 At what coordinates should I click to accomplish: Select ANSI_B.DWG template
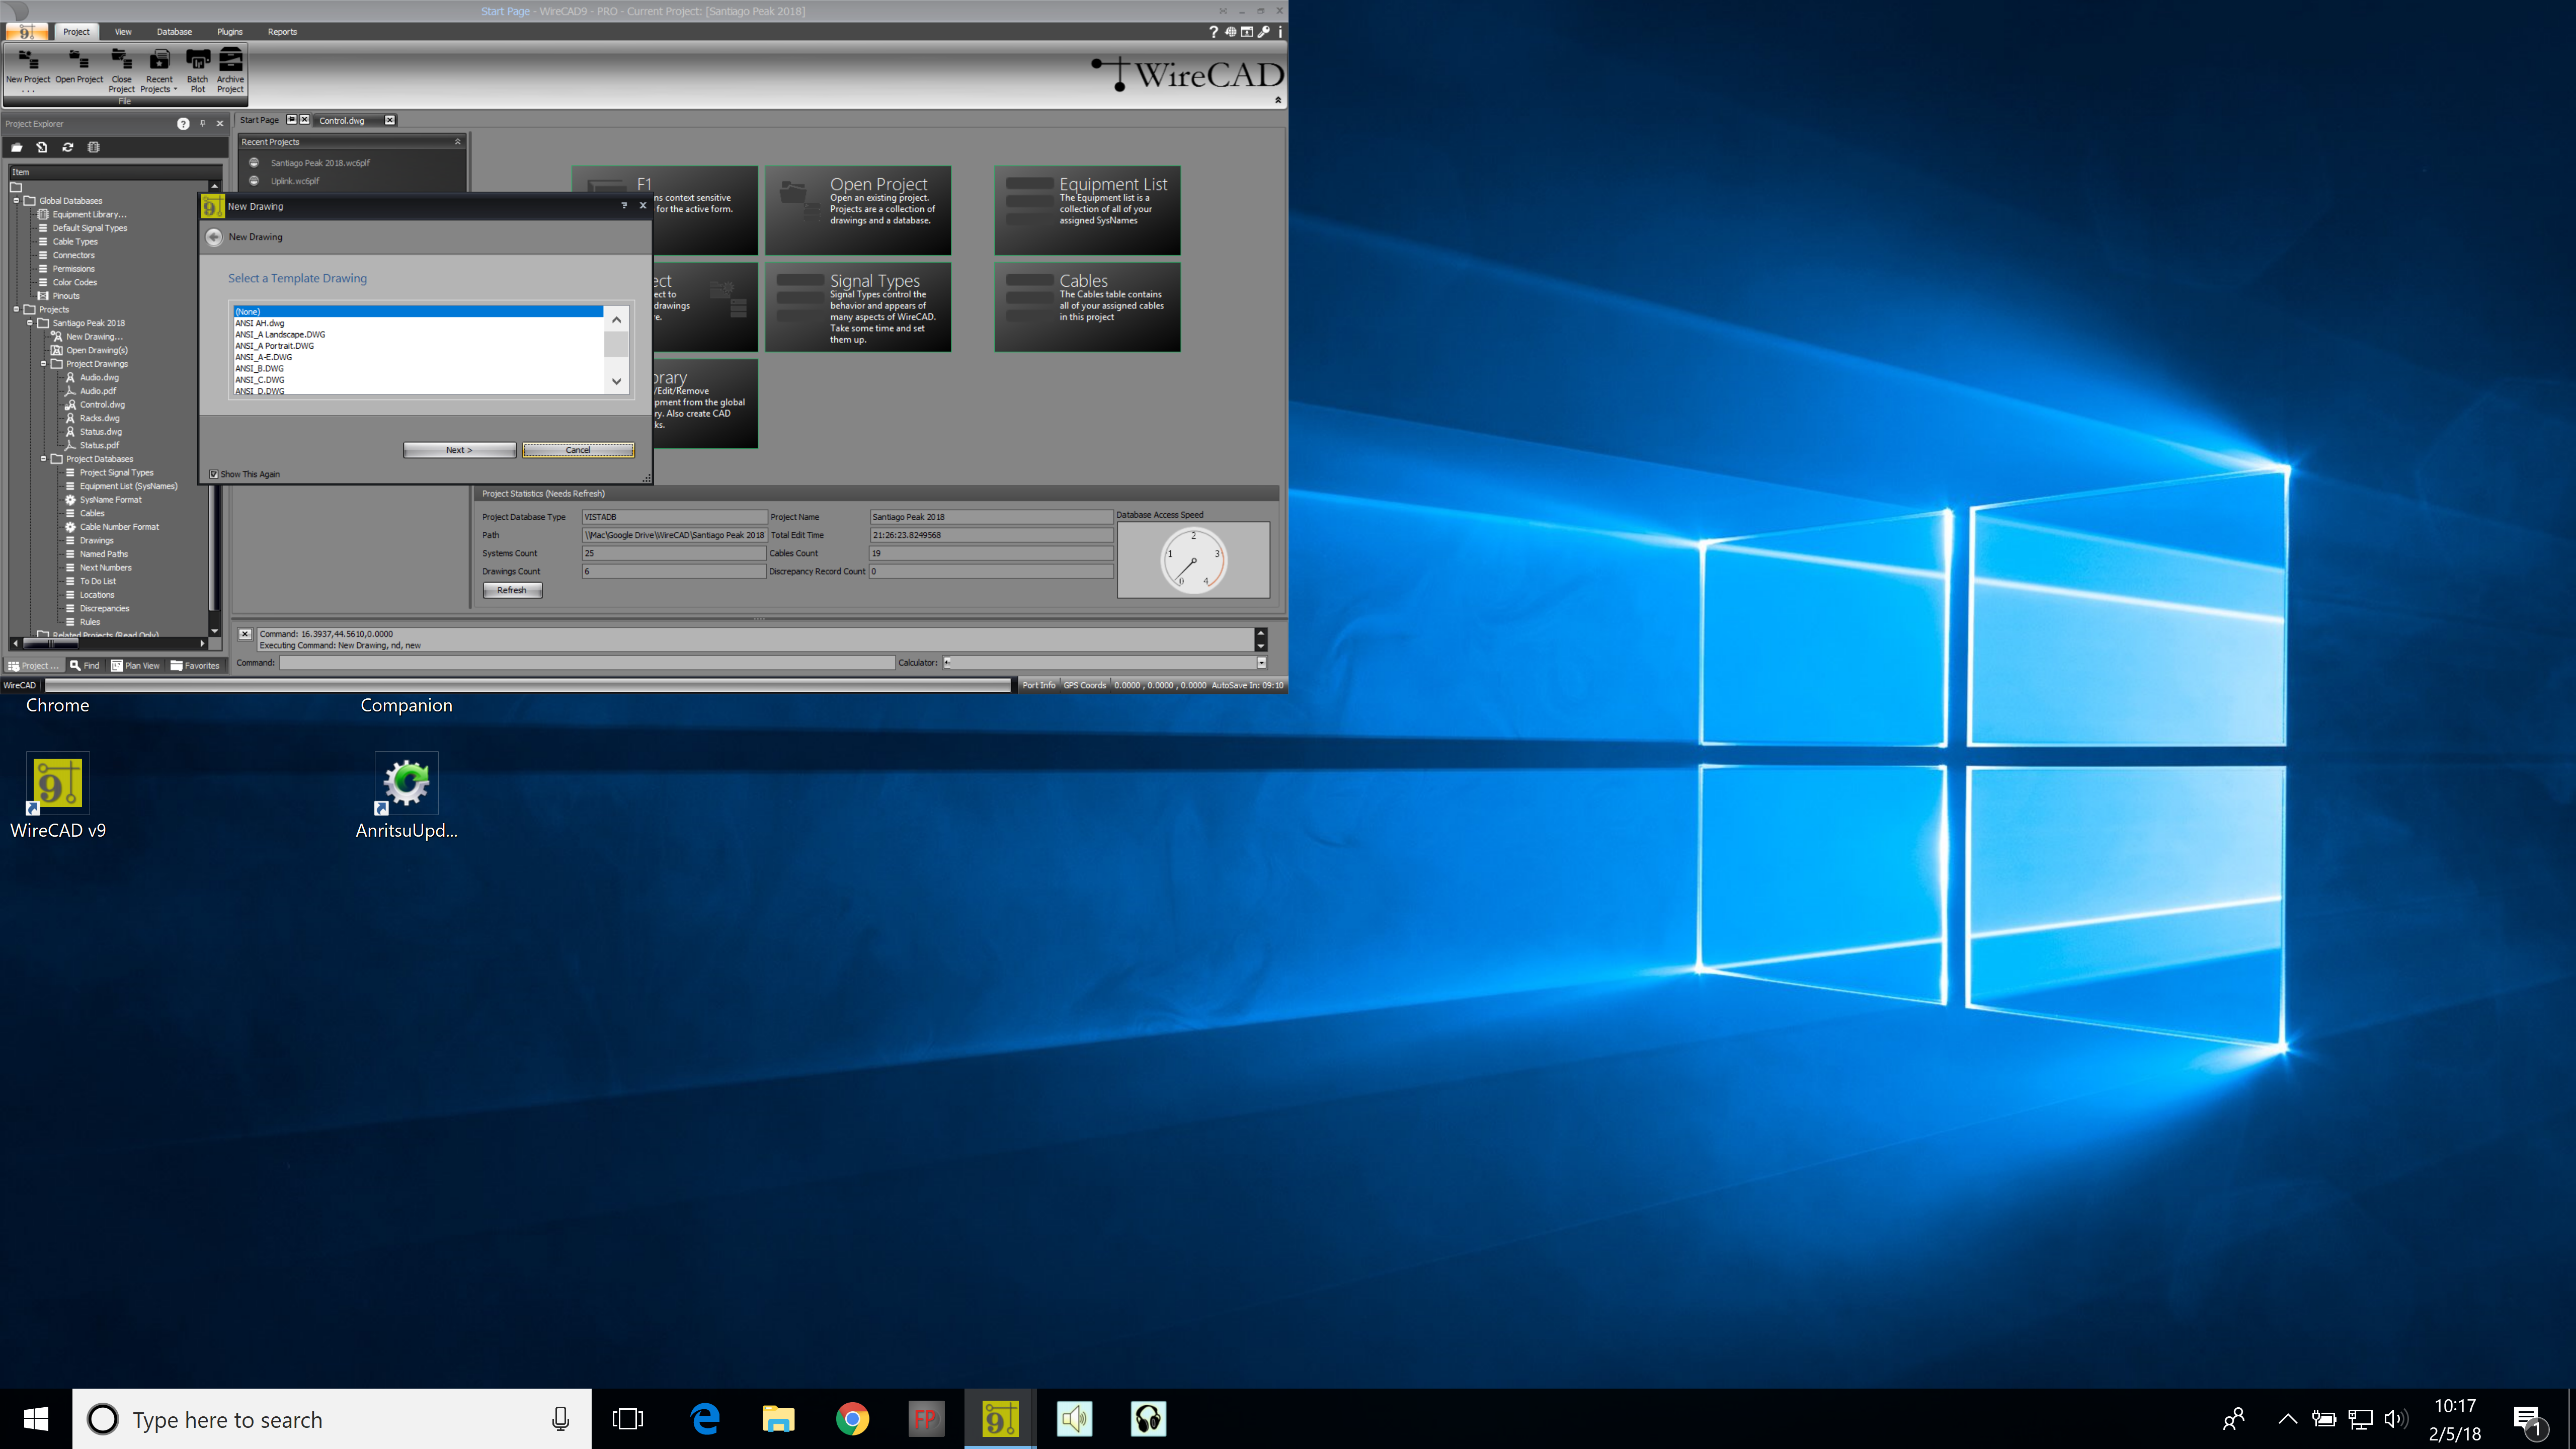pos(418,369)
